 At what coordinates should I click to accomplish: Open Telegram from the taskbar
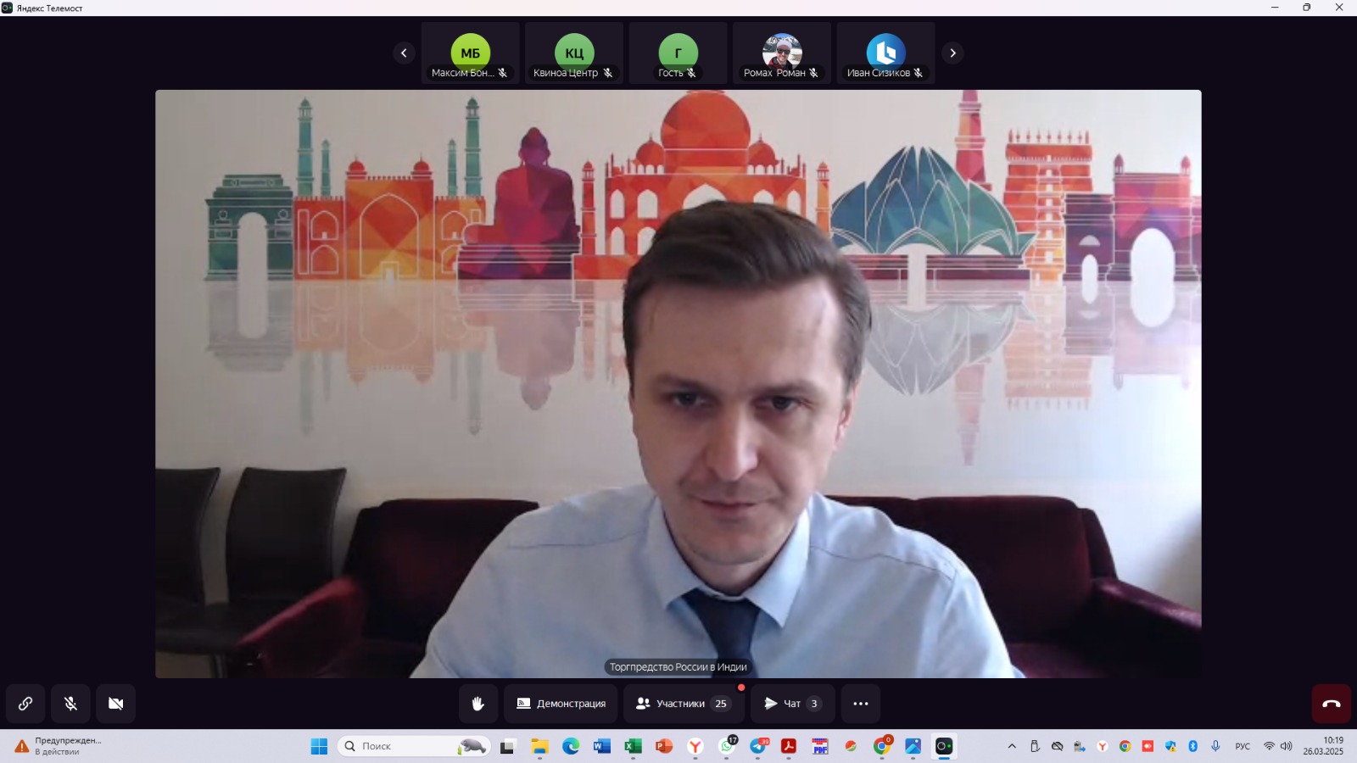pyautogui.click(x=758, y=746)
